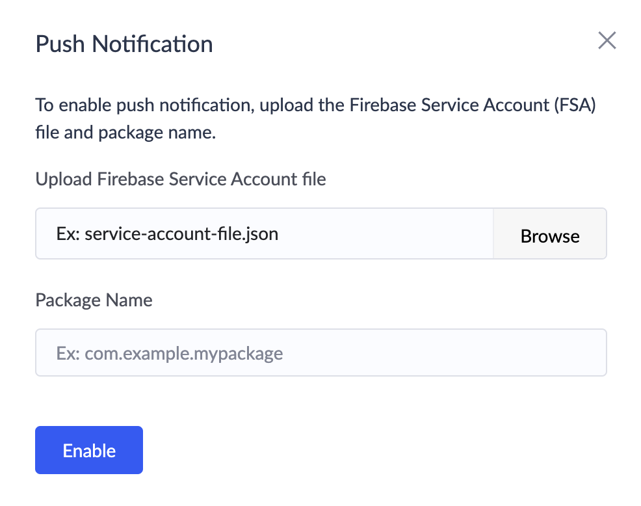Browse for the Firebase service account file

550,234
